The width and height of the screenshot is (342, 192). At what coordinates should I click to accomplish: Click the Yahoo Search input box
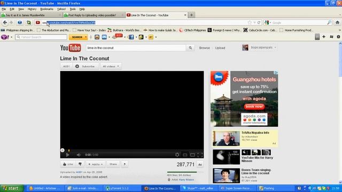[41, 37]
